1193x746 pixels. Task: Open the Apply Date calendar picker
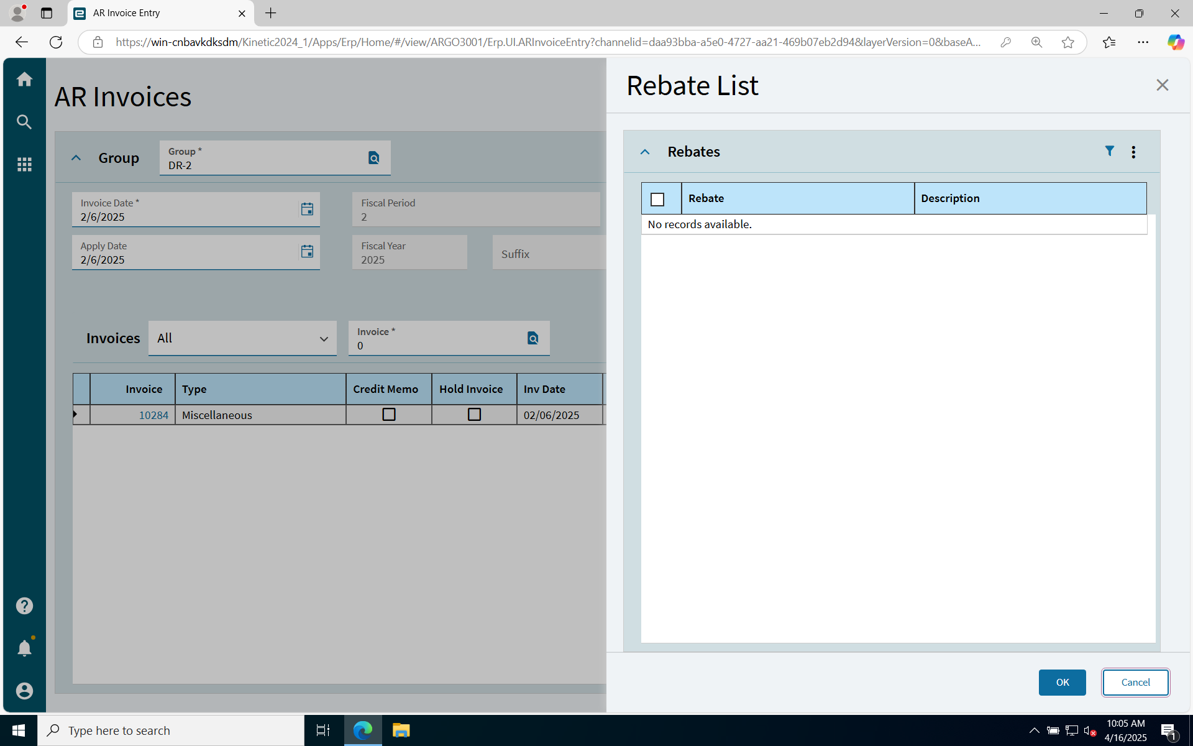click(x=307, y=251)
